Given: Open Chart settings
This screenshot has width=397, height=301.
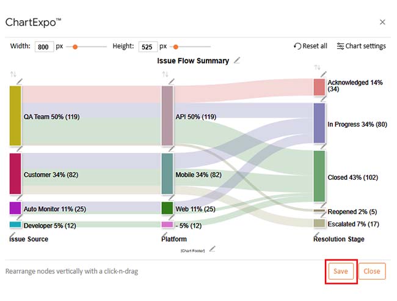Looking at the screenshot, I should 361,46.
